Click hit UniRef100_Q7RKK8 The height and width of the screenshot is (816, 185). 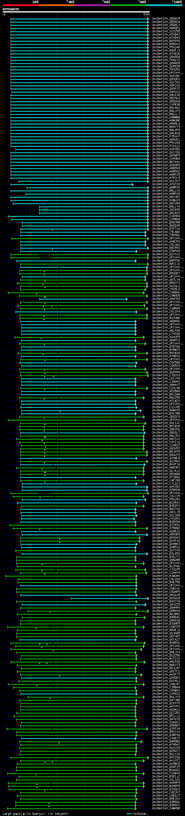tap(166, 490)
